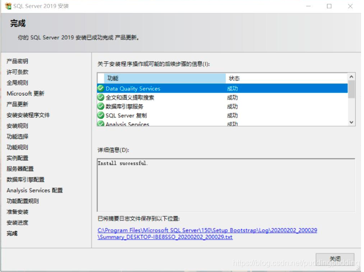Image resolution: width=364 pixels, height=272 pixels.
Task: Click Microsoft 更新 step in the sidebar
Action: click(25, 94)
